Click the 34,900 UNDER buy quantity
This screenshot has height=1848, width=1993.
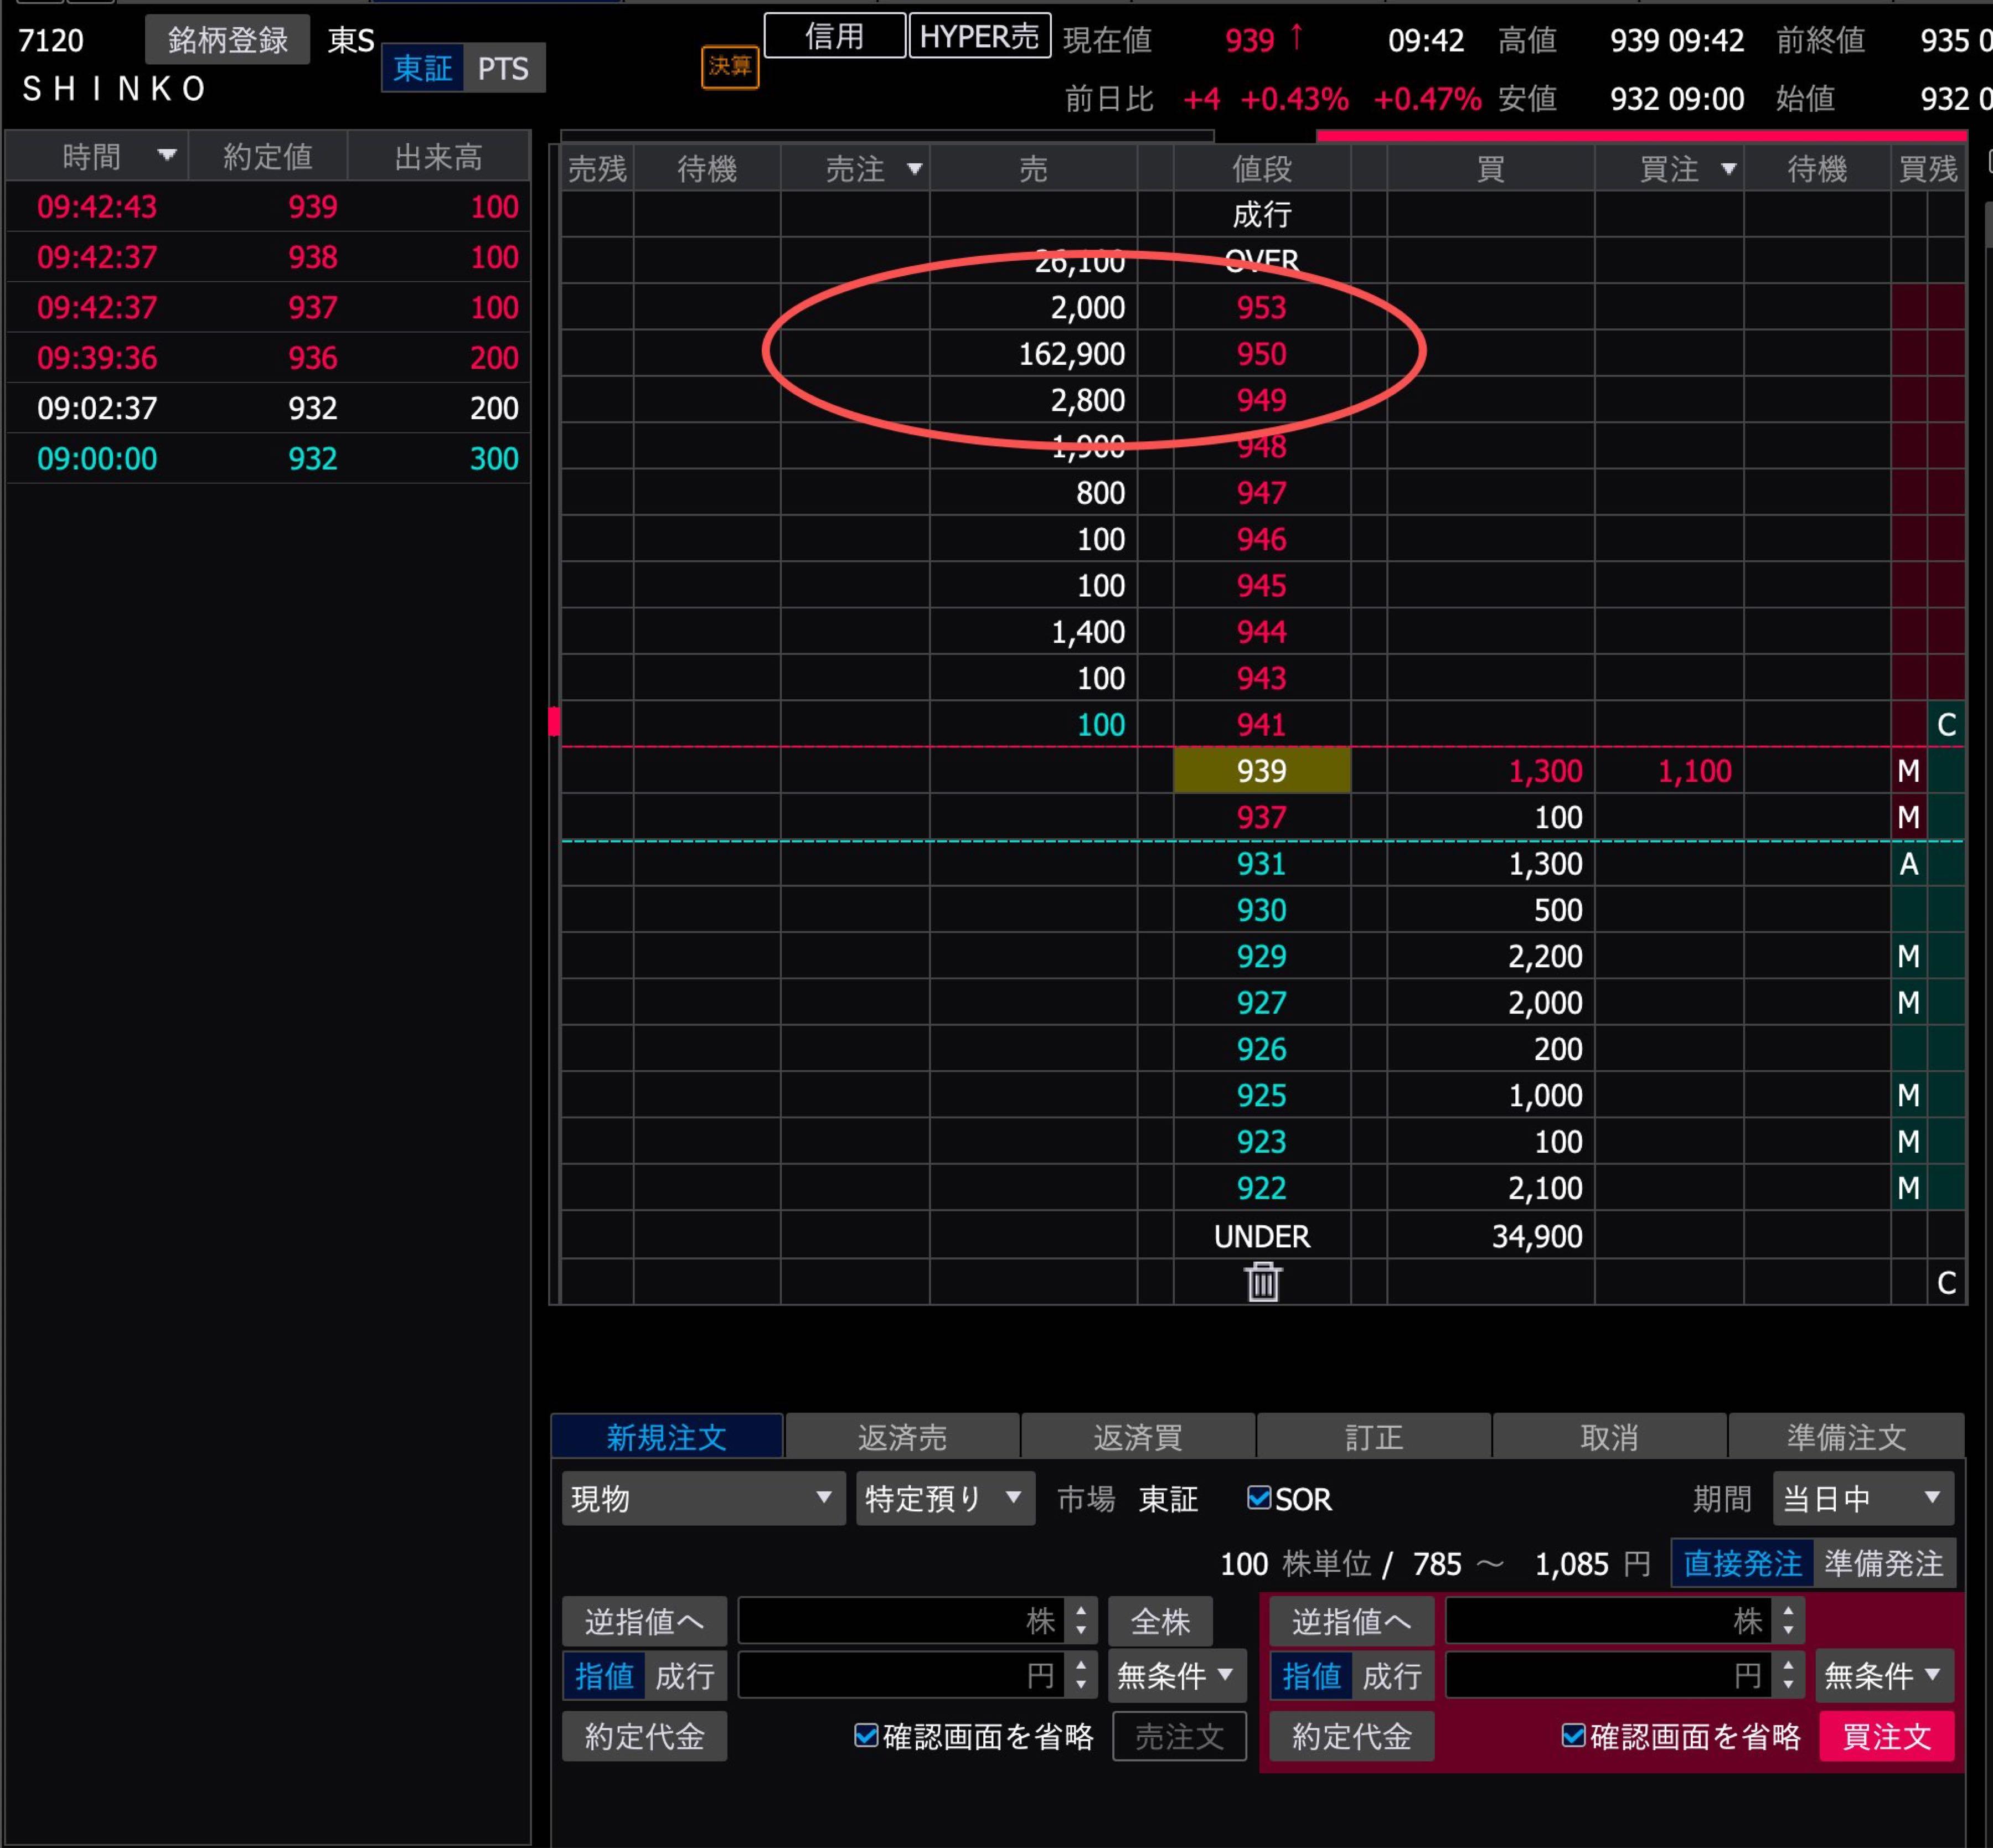tap(1537, 1237)
